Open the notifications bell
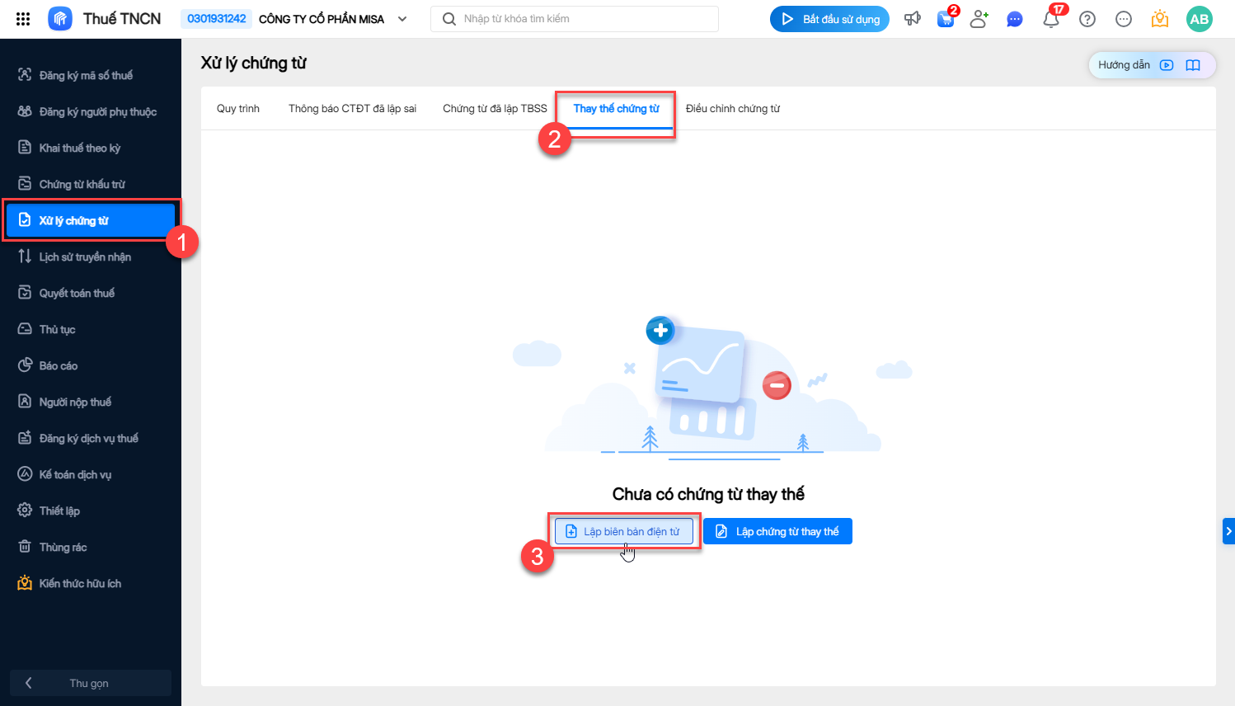The image size is (1235, 706). click(x=1051, y=19)
